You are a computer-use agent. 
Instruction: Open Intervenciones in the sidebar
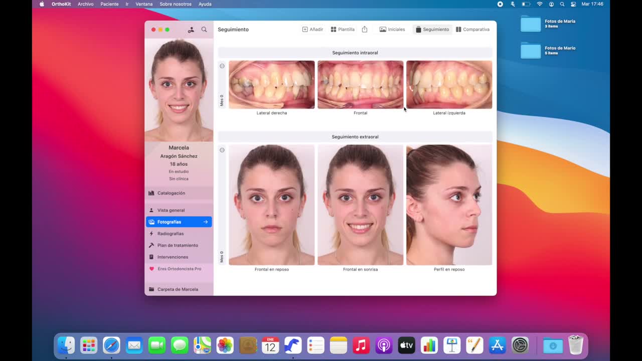coord(179,257)
